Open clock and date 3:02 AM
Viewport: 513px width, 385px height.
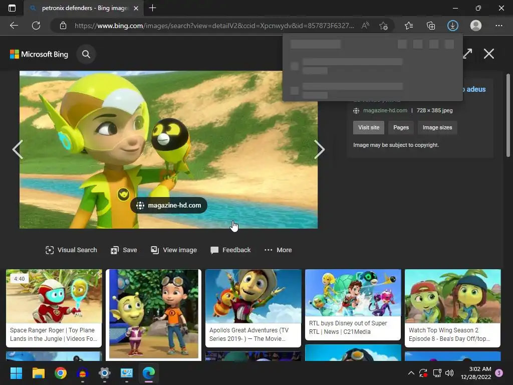[x=476, y=373]
